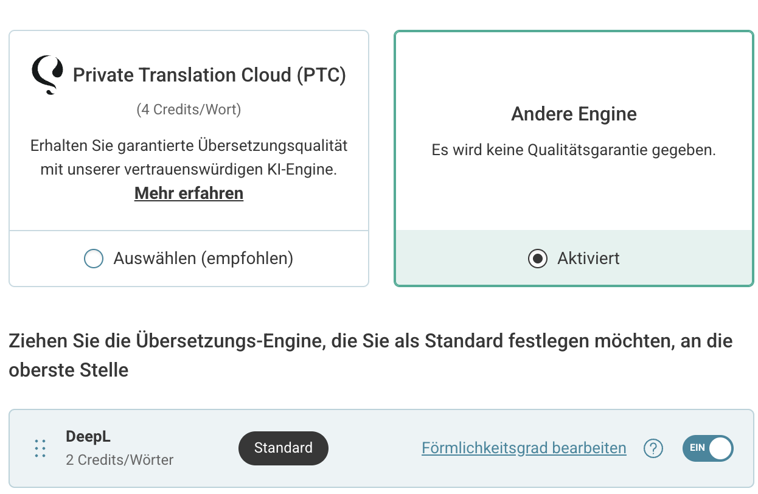Click the Auswählen (empfohlen) label text
This screenshot has width=758, height=494.
203,259
